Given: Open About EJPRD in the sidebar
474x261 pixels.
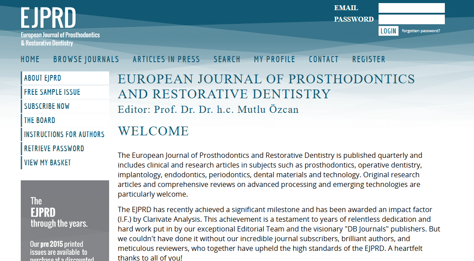Looking at the screenshot, I should pyautogui.click(x=43, y=78).
